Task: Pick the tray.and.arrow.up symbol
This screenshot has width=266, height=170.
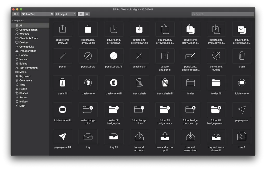Action: tap(139, 136)
